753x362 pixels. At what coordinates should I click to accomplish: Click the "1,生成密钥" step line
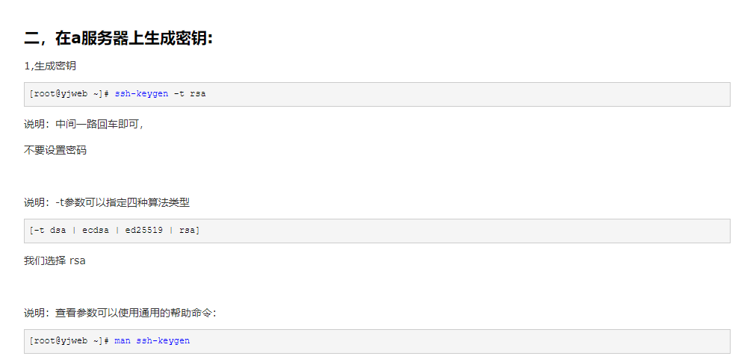pyautogui.click(x=49, y=66)
